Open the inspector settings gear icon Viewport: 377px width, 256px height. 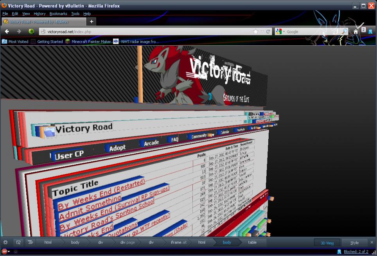pyautogui.click(x=5, y=243)
